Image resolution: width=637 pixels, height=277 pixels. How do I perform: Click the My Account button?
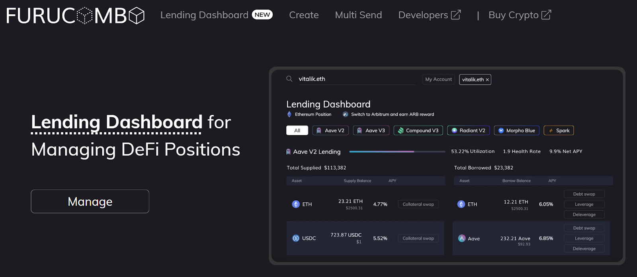[438, 79]
